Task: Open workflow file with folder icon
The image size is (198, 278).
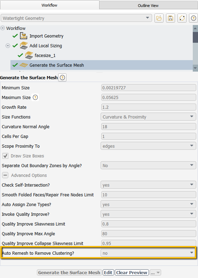Action: coord(159,18)
